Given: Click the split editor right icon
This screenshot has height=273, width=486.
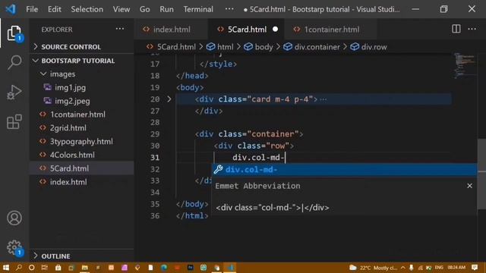Looking at the screenshot, I should tap(456, 29).
